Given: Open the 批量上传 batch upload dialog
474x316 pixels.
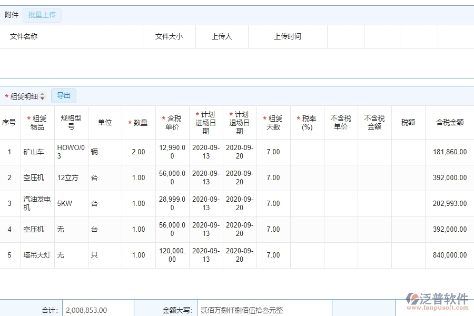Looking at the screenshot, I should point(42,15).
